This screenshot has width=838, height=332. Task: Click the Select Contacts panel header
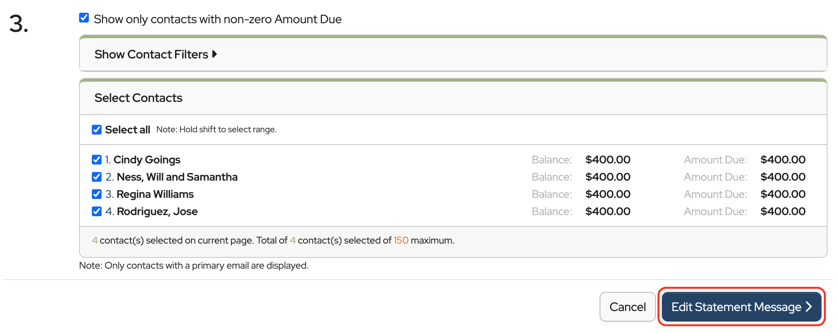tap(138, 98)
